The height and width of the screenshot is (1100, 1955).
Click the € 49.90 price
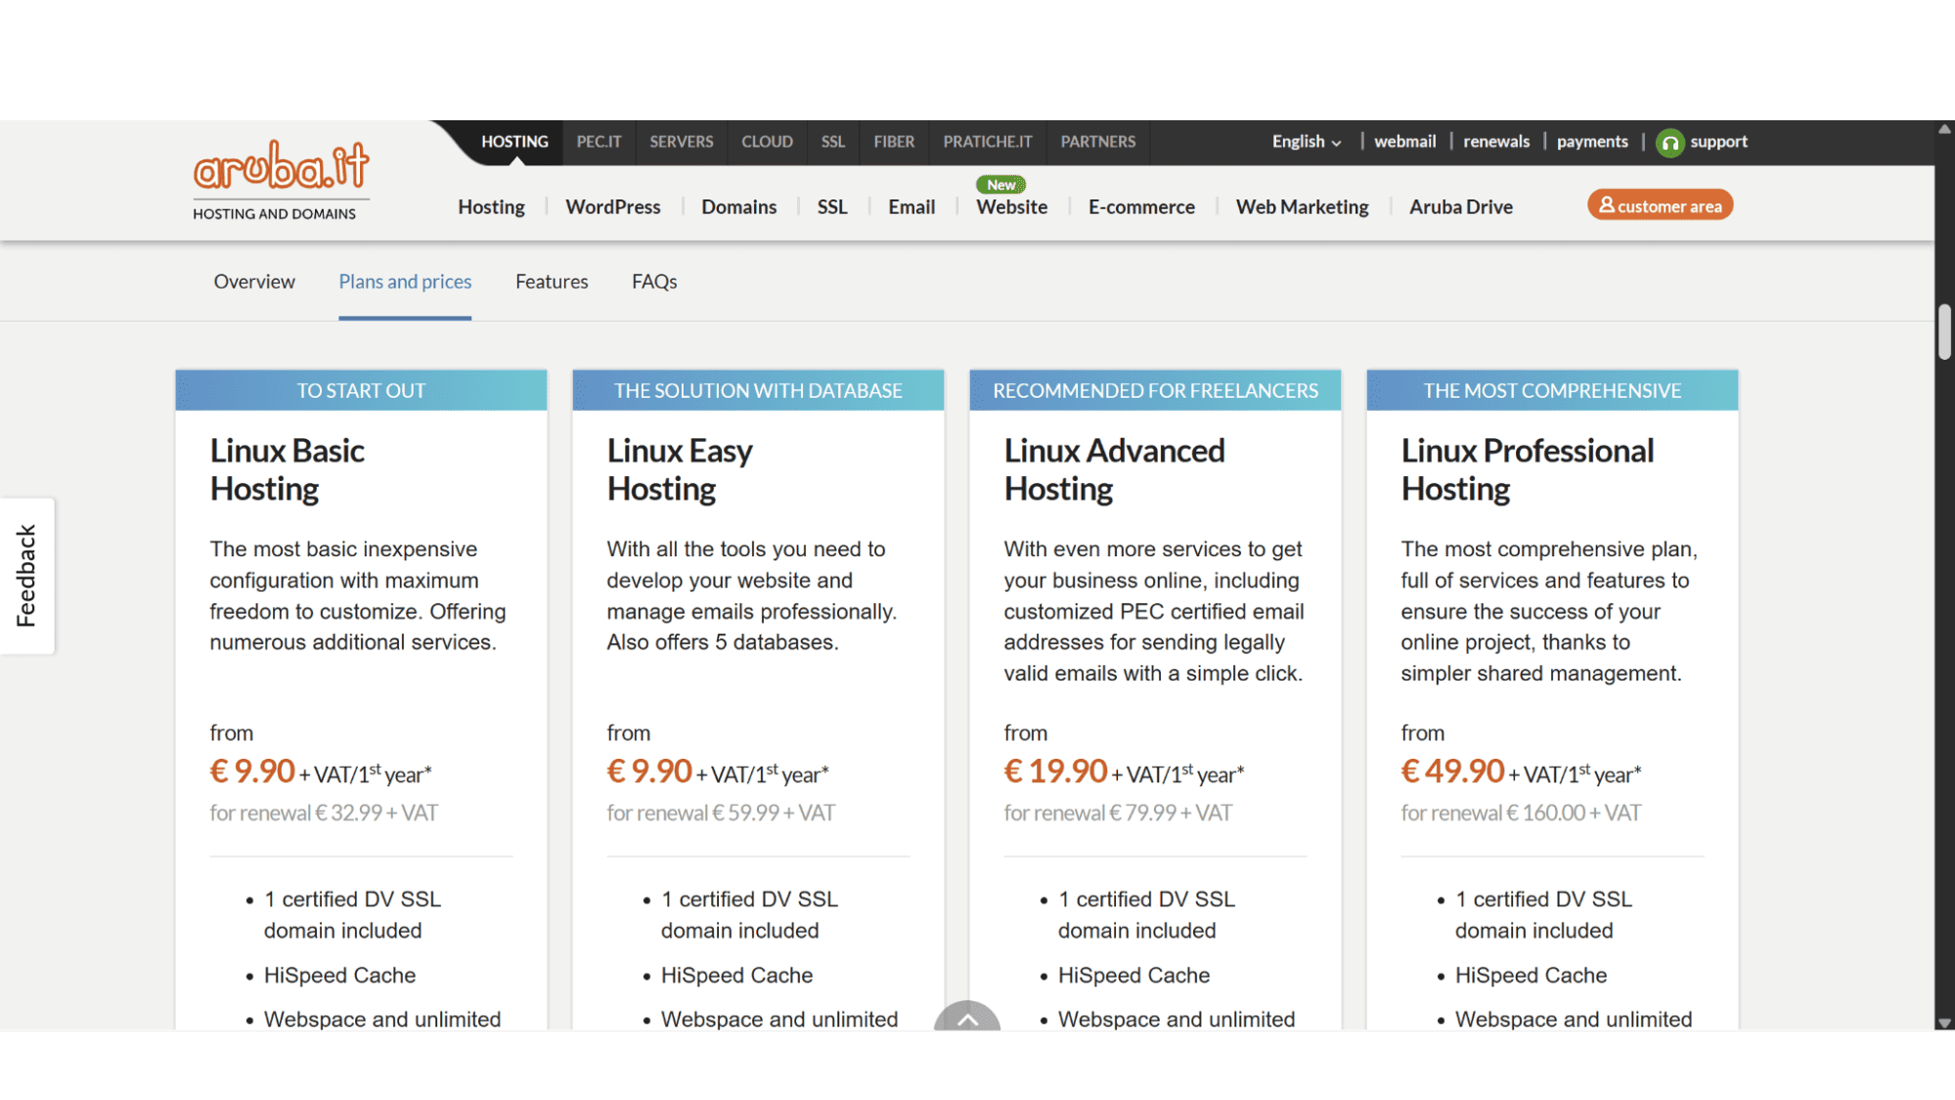(1452, 771)
